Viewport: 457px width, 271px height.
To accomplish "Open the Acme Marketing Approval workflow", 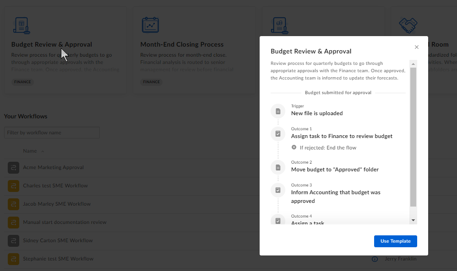I will point(53,167).
